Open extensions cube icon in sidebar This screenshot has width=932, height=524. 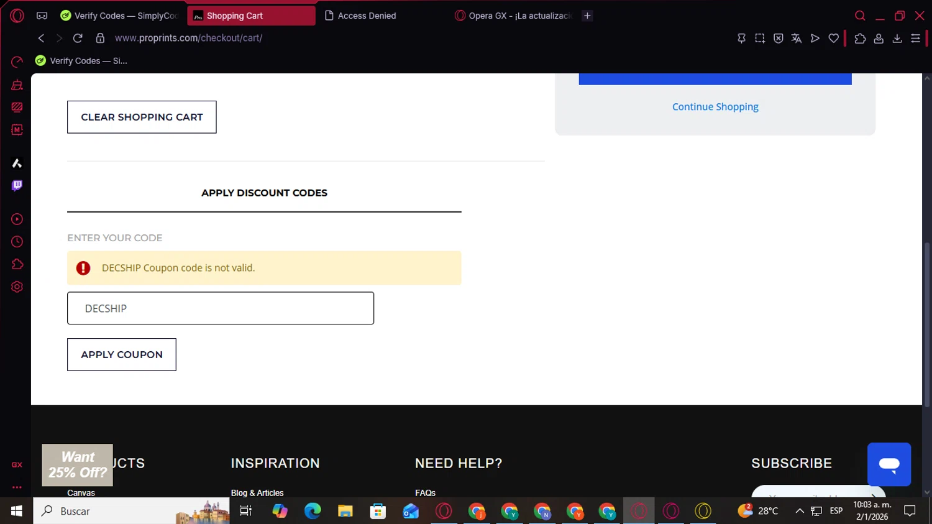pyautogui.click(x=17, y=264)
